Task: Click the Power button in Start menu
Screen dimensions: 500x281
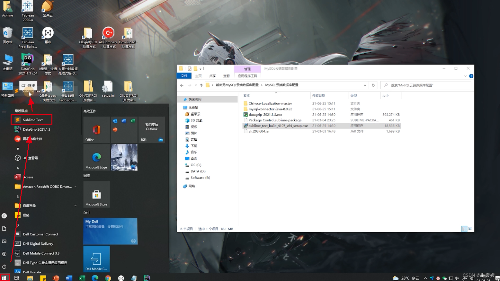Action: (x=4, y=267)
